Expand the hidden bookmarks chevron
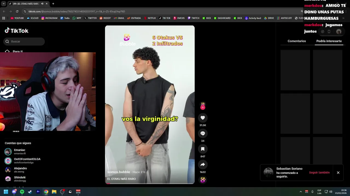The image size is (350, 196). 343,18
